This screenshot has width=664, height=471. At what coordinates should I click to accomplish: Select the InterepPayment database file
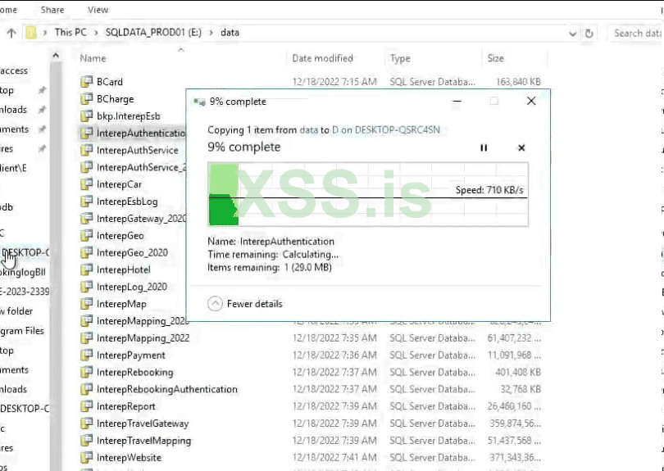point(131,355)
